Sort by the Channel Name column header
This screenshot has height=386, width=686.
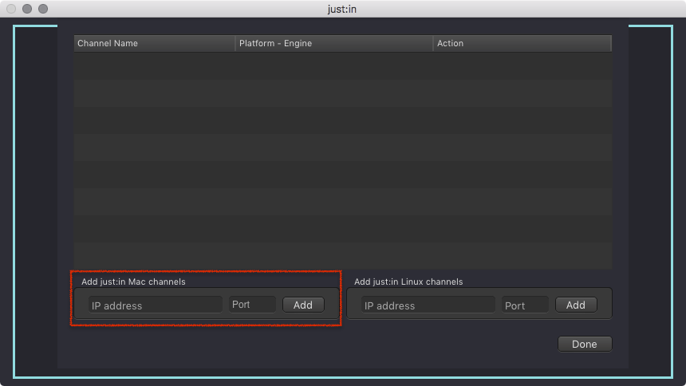tap(155, 43)
